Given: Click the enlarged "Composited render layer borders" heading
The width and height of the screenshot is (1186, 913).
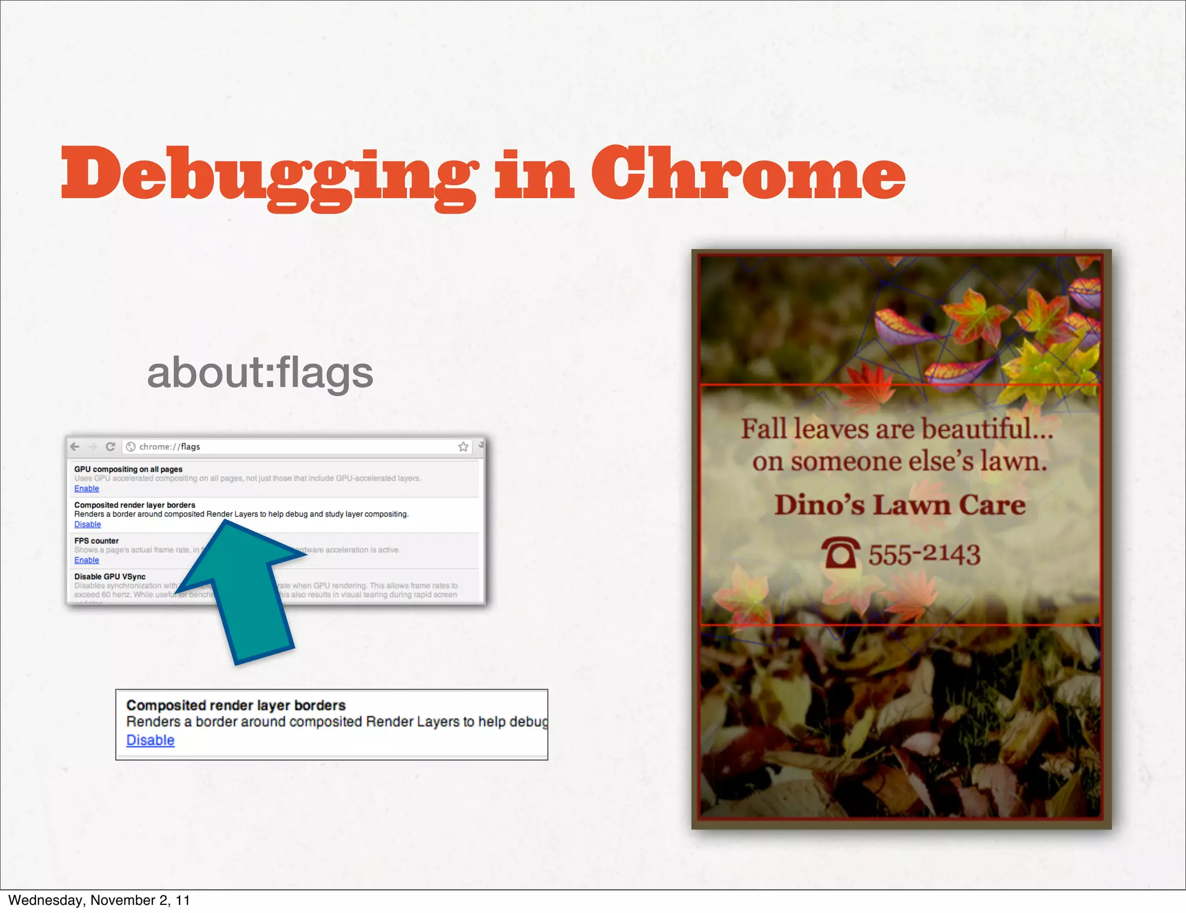Looking at the screenshot, I should [x=236, y=706].
